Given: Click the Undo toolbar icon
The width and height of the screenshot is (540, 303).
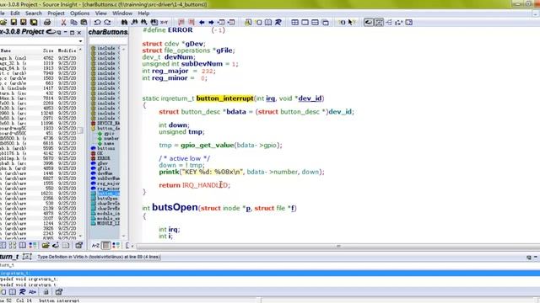Looking at the screenshot, I should [x=98, y=23].
